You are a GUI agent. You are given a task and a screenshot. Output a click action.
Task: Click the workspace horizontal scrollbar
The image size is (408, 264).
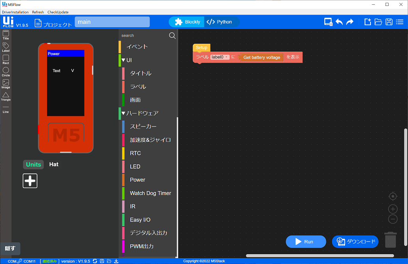320,256
